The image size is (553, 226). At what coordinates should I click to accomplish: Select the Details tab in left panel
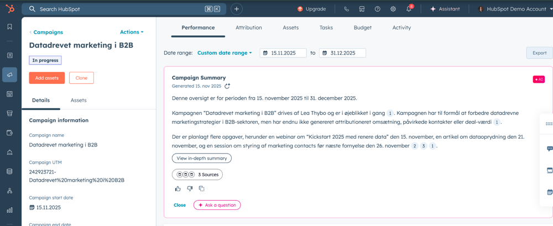pyautogui.click(x=41, y=100)
